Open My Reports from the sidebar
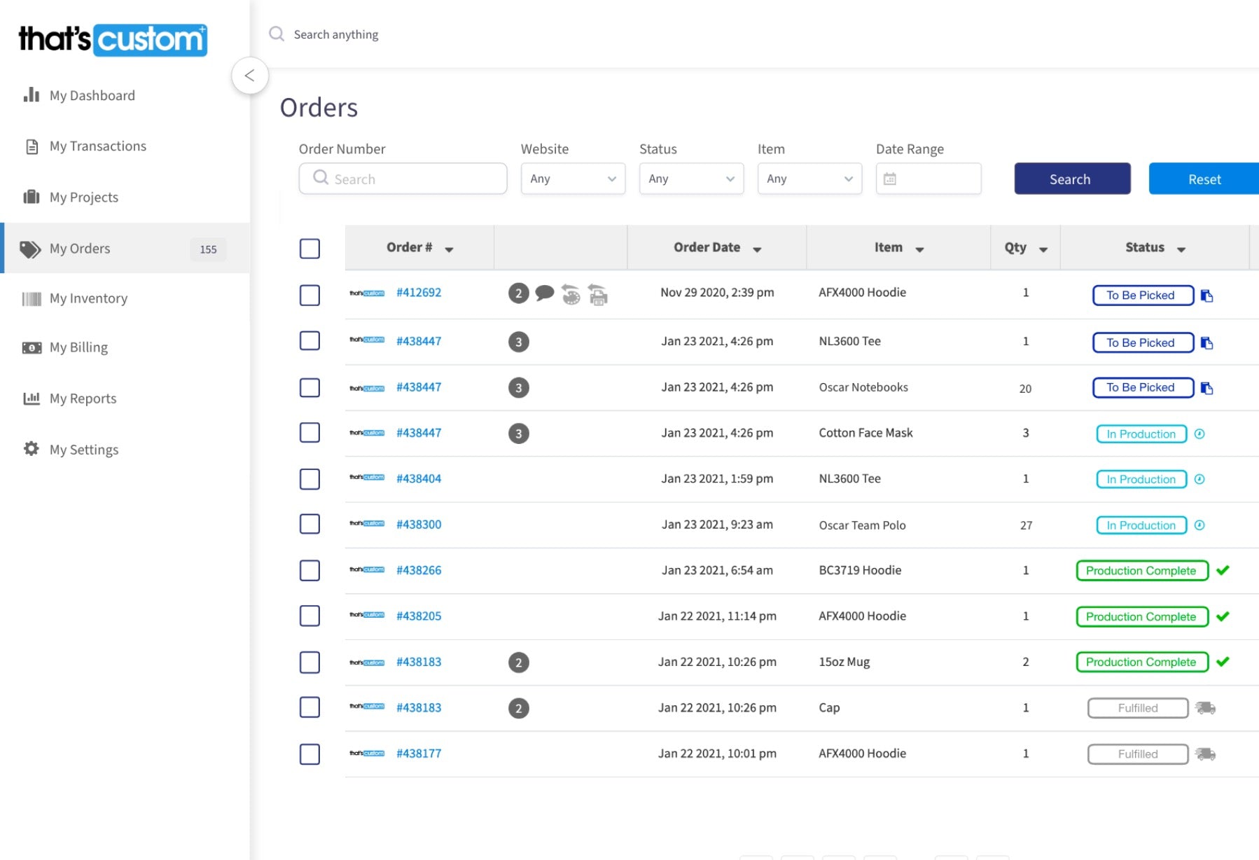This screenshot has height=860, width=1259. coord(83,399)
